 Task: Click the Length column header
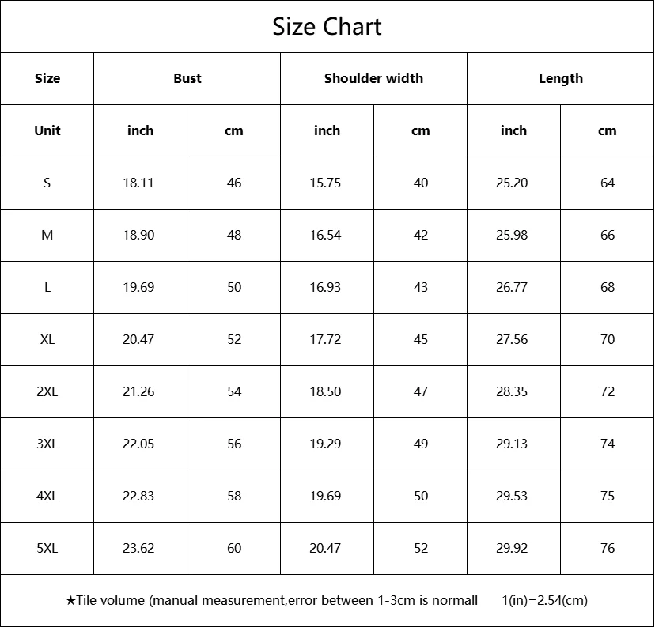coord(560,78)
